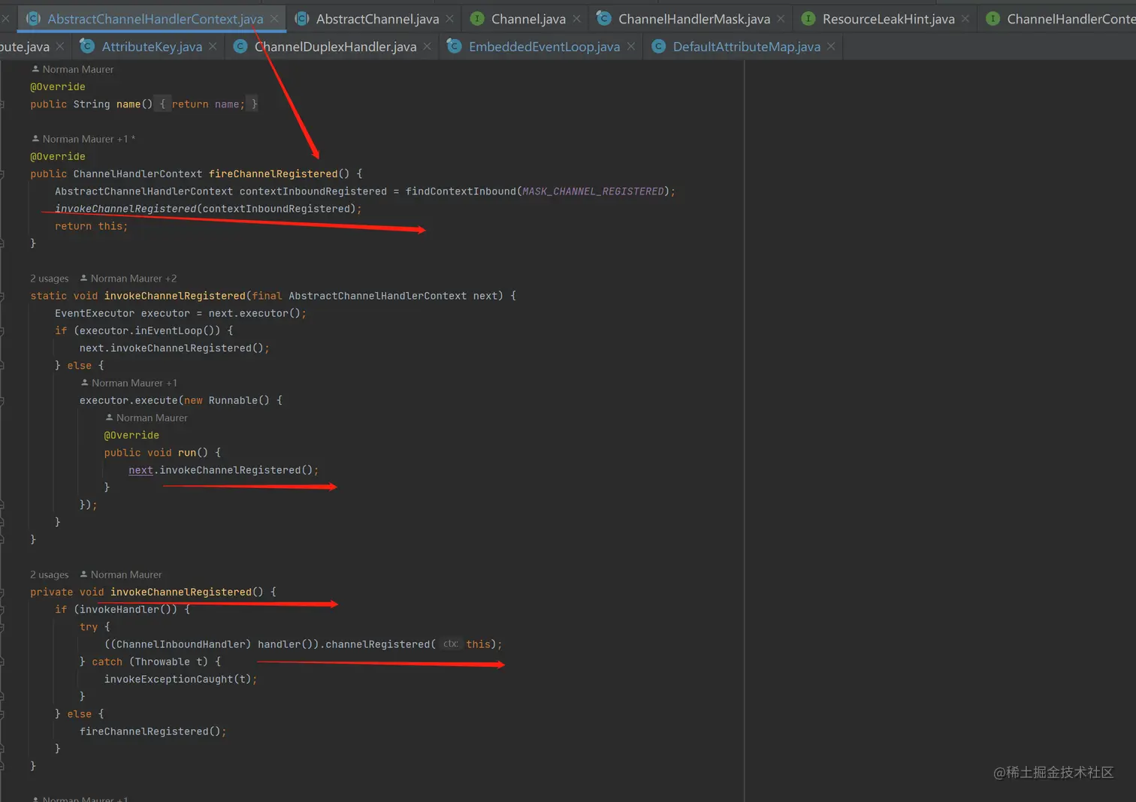The width and height of the screenshot is (1136, 802).
Task: Collapse private void invokeChannelRegistered() in gutter
Action: pos(2,592)
